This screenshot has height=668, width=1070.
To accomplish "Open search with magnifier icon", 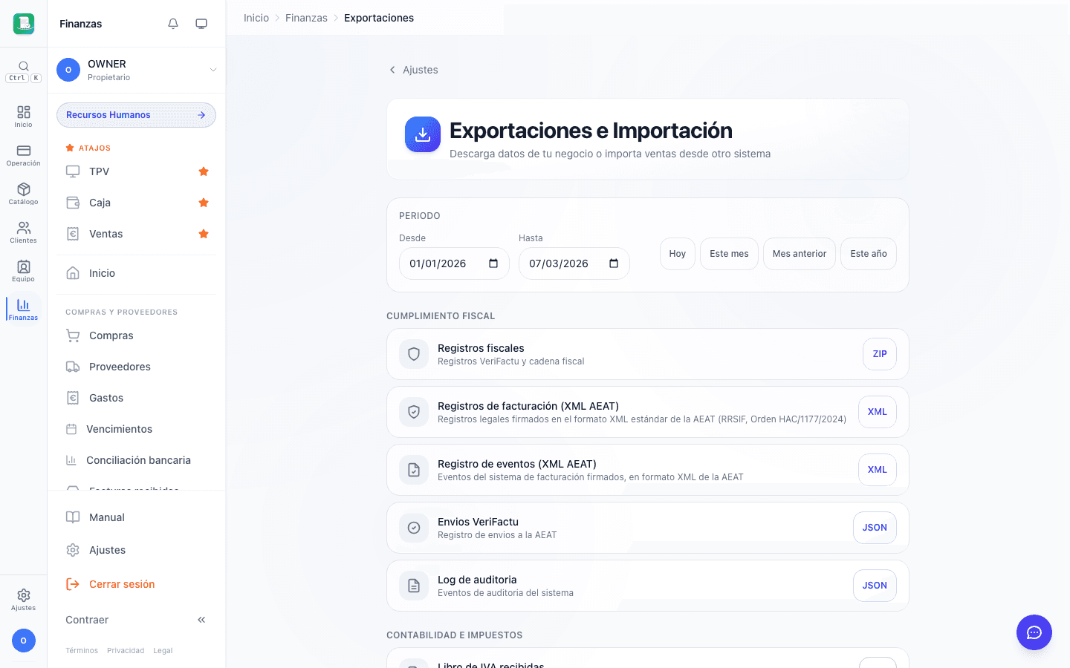I will pos(24,66).
